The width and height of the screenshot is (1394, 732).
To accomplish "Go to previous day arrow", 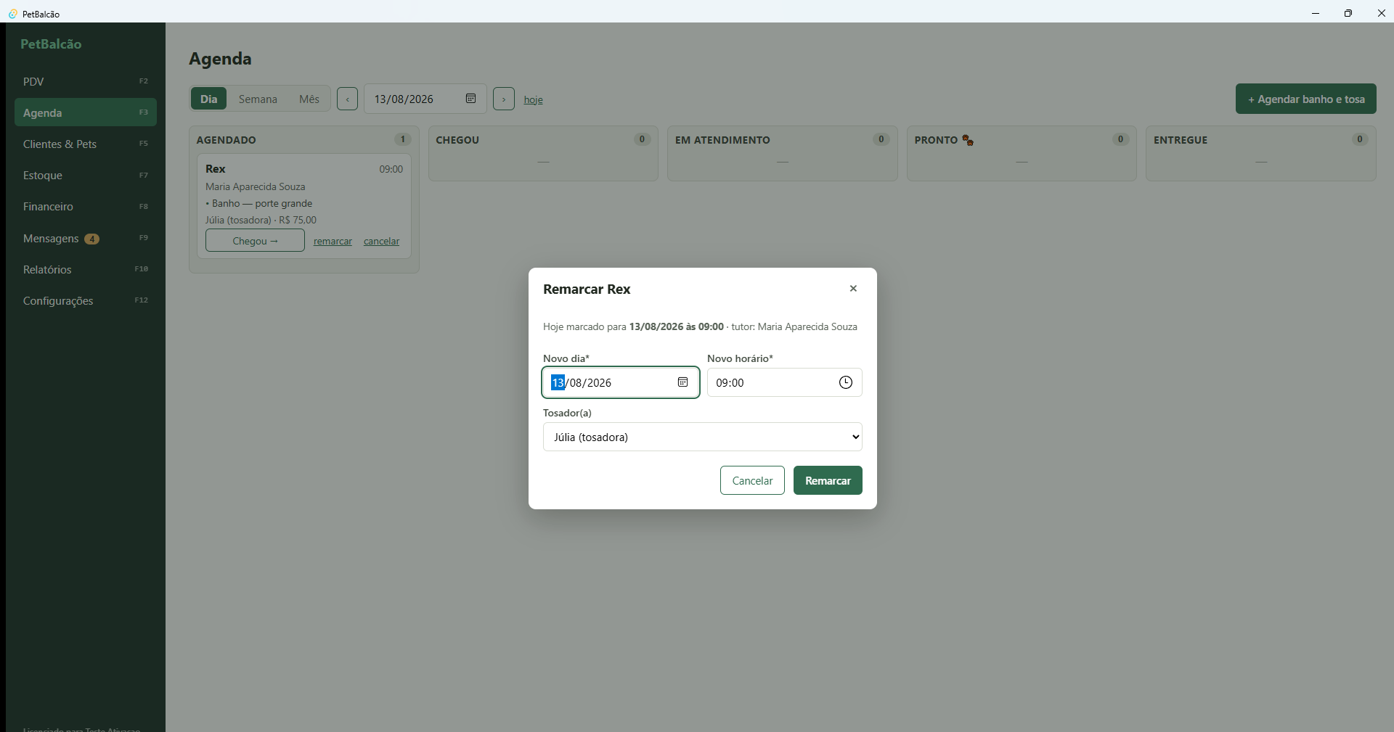I will click(x=347, y=99).
